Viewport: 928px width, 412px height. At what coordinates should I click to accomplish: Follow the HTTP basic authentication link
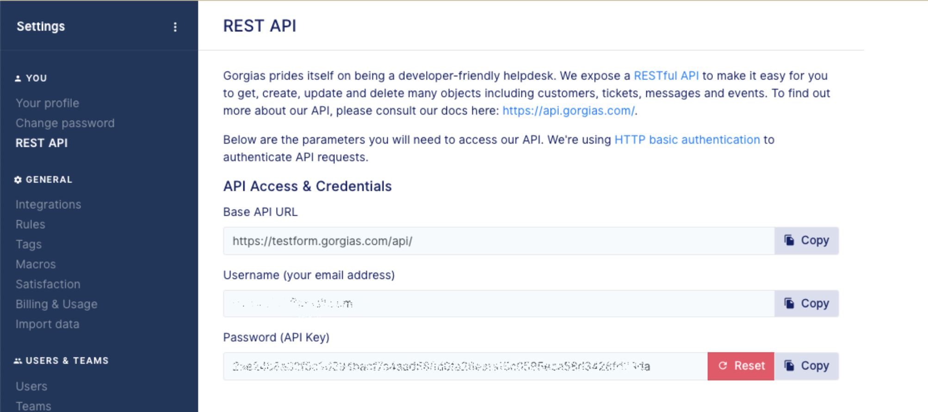click(x=687, y=139)
